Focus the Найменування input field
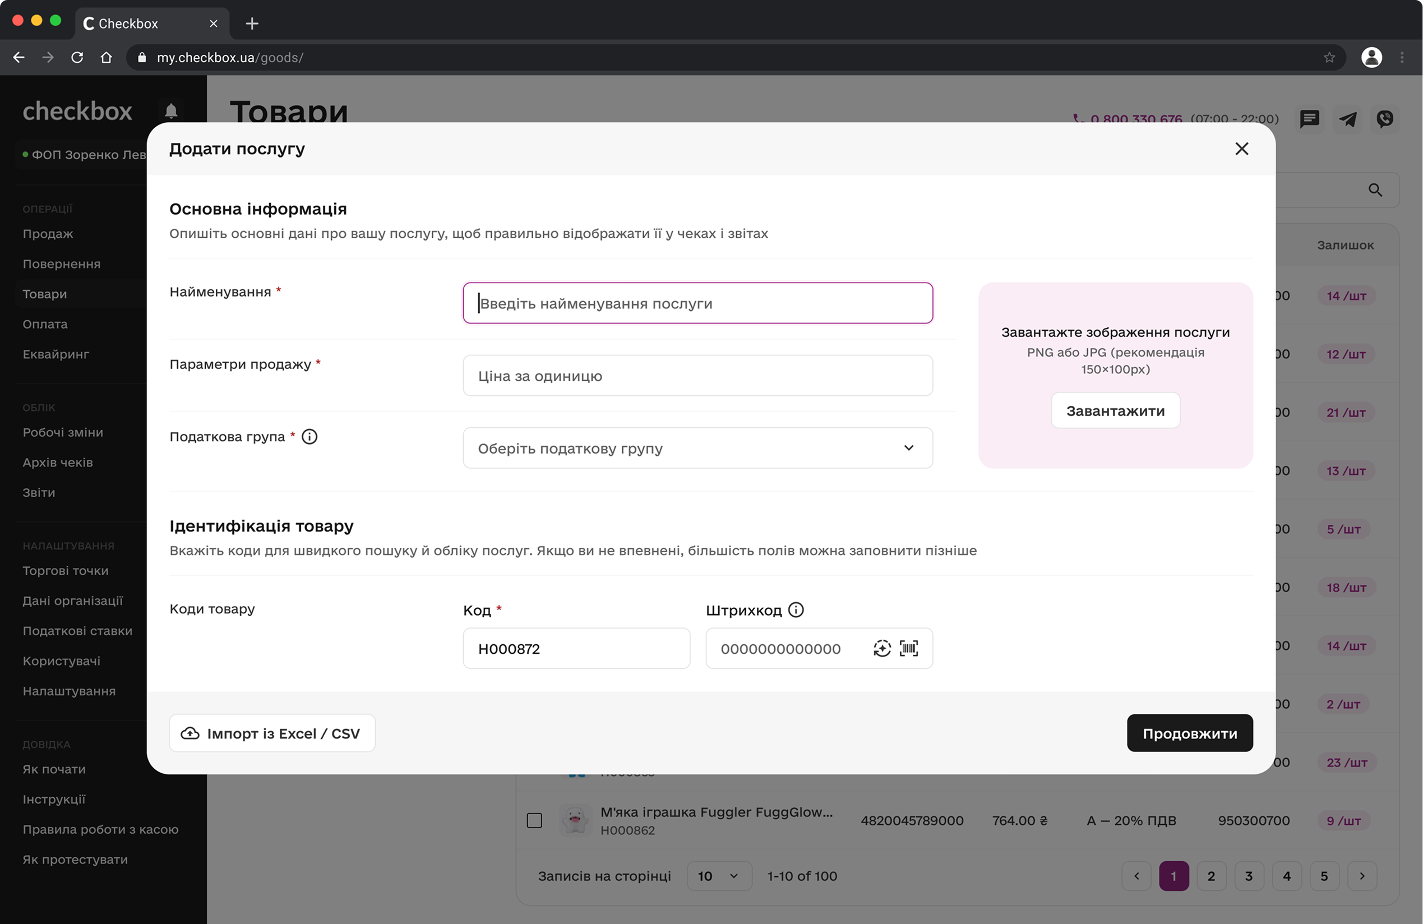Viewport: 1423px width, 924px height. (x=697, y=303)
